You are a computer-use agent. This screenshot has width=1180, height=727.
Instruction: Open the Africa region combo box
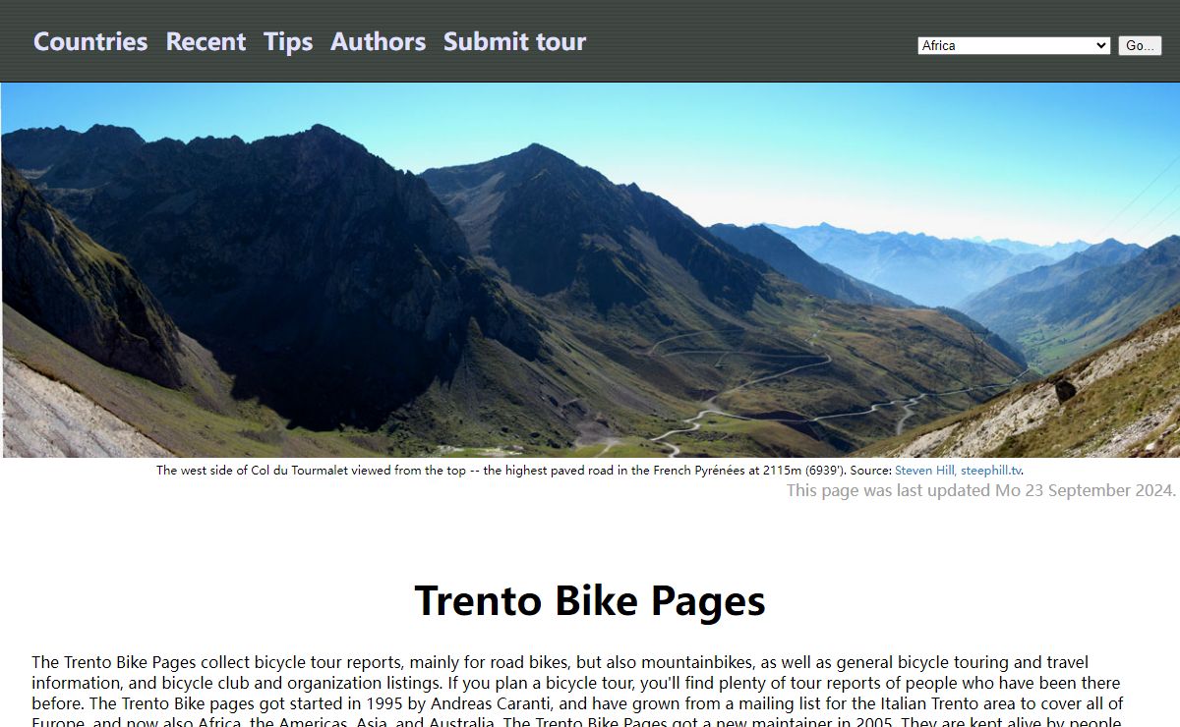coord(1014,45)
